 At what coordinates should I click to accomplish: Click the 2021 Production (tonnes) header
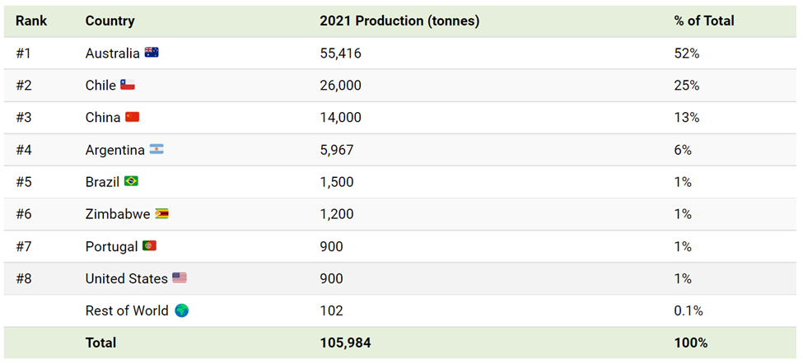pos(399,21)
